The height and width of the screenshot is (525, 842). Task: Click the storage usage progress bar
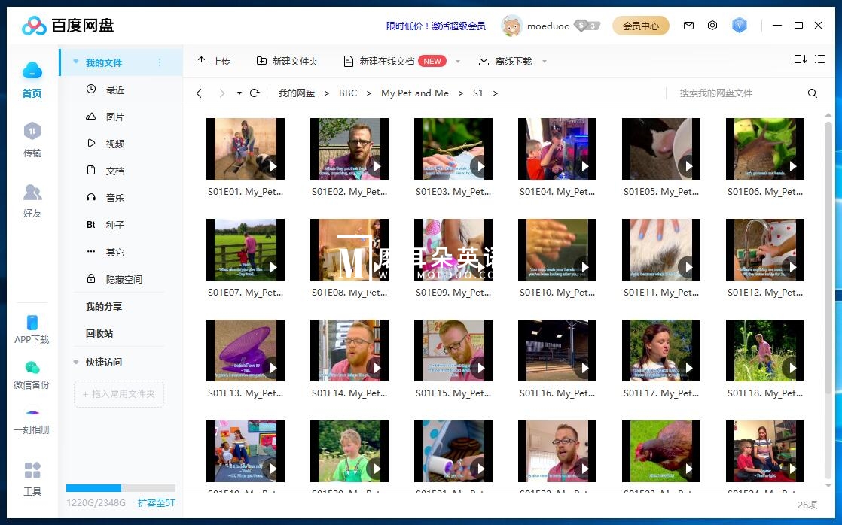(121, 488)
